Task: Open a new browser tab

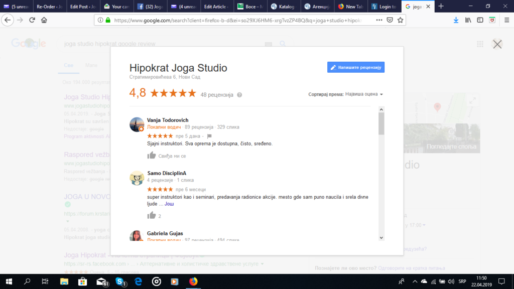Action: pyautogui.click(x=441, y=6)
